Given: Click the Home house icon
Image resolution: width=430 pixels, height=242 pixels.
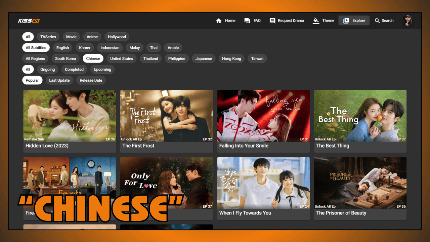Looking at the screenshot, I should coord(219,21).
